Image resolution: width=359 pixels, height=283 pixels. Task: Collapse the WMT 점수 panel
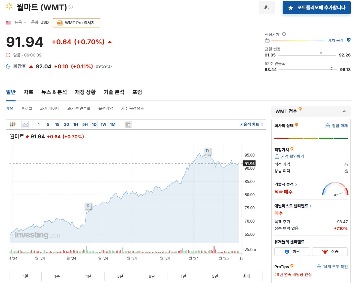pyautogui.click(x=344, y=111)
